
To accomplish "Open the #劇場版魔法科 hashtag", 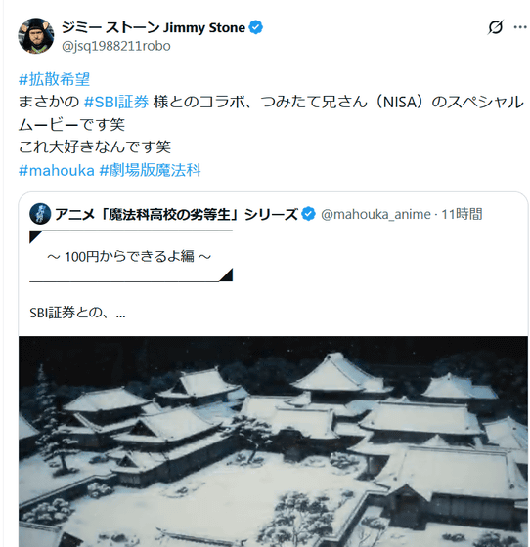I will tap(151, 170).
